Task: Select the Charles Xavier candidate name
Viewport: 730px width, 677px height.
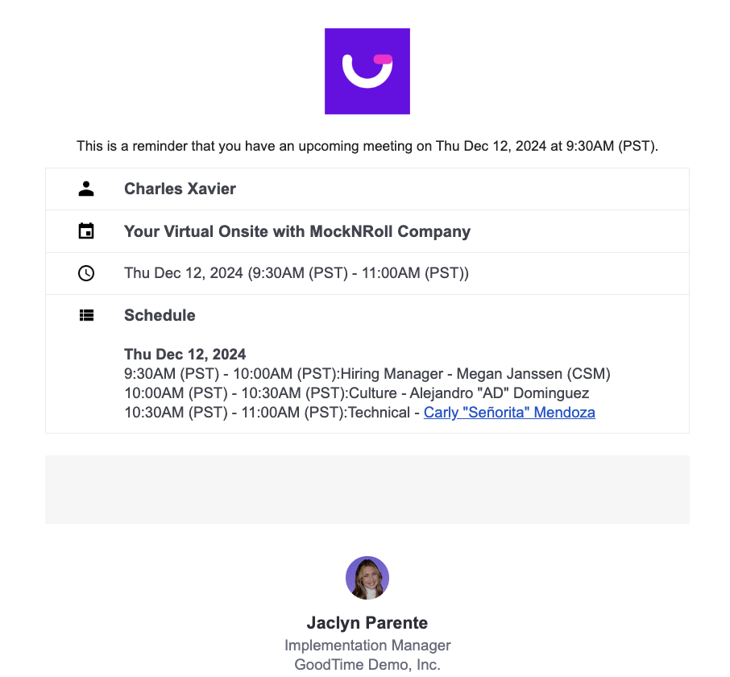Action: pyautogui.click(x=180, y=189)
